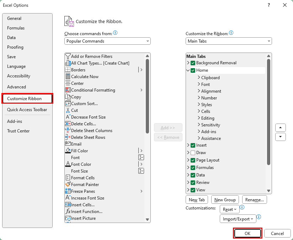Open the Quick Access Toolbar category
This screenshot has width=293, height=240.
(x=27, y=110)
